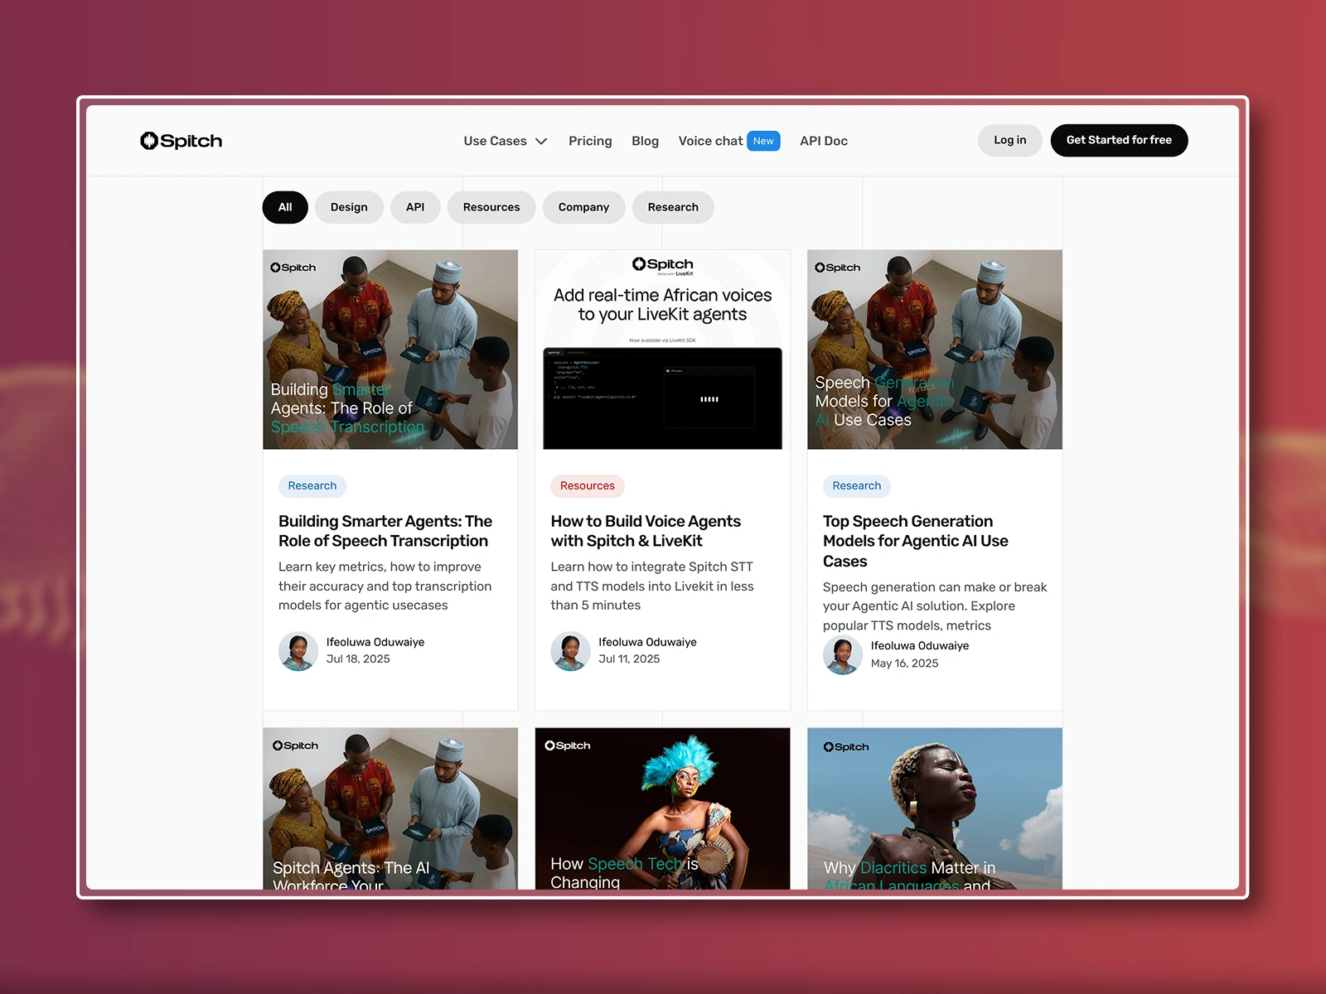The width and height of the screenshot is (1326, 994).
Task: Click author name above Jul 18, 2025
Action: point(375,642)
